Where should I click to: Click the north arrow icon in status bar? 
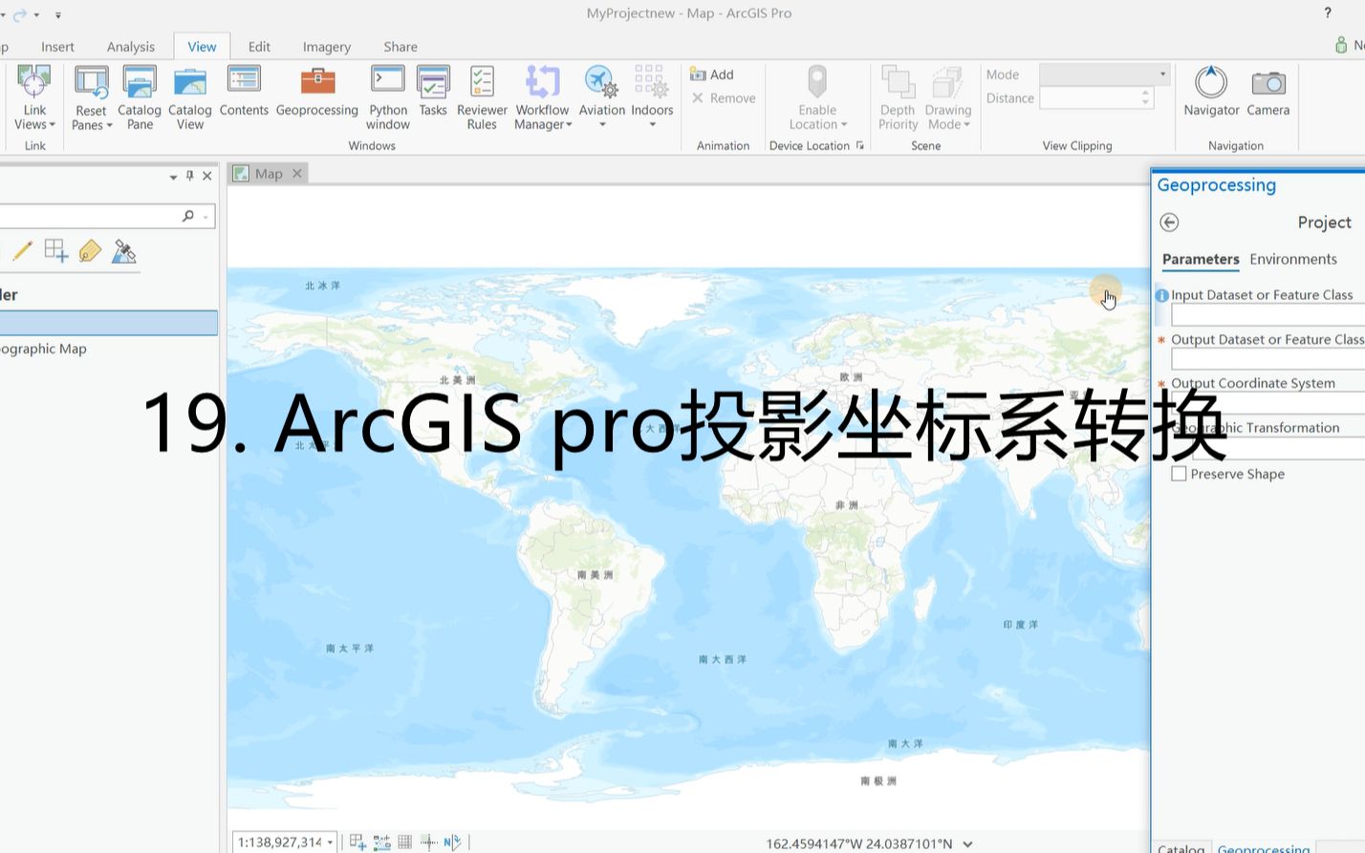tap(452, 842)
